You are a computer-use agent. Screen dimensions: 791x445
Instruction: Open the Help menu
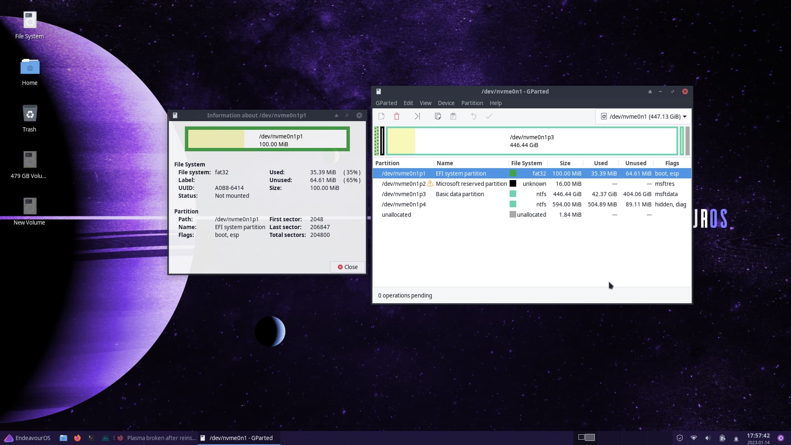[496, 103]
